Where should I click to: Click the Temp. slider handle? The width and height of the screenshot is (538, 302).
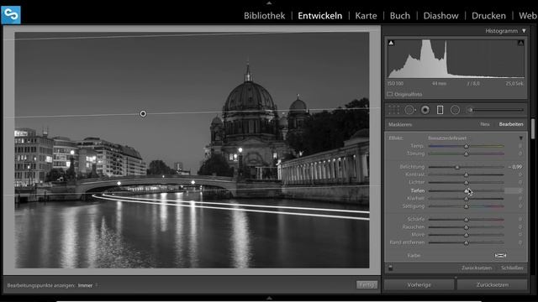466,146
